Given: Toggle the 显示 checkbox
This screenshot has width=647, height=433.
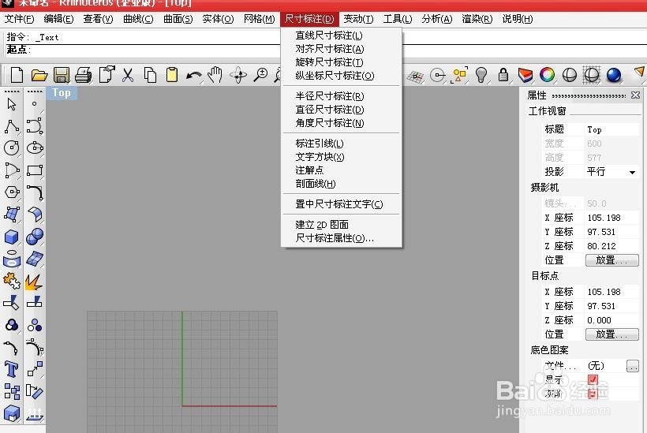Looking at the screenshot, I should (593, 379).
